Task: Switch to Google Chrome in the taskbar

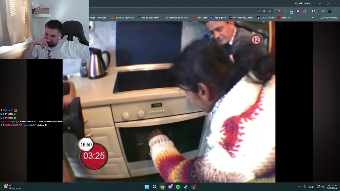Action: click(x=162, y=187)
